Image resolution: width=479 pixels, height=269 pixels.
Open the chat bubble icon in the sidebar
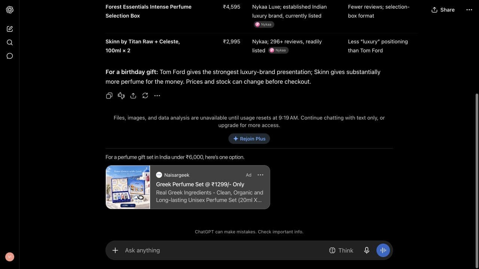click(10, 56)
